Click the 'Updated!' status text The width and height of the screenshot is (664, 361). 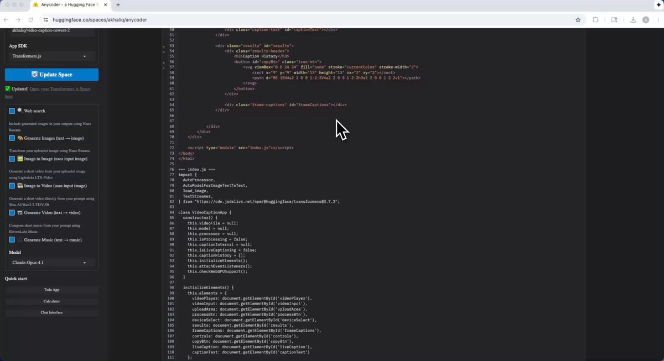[x=20, y=89]
